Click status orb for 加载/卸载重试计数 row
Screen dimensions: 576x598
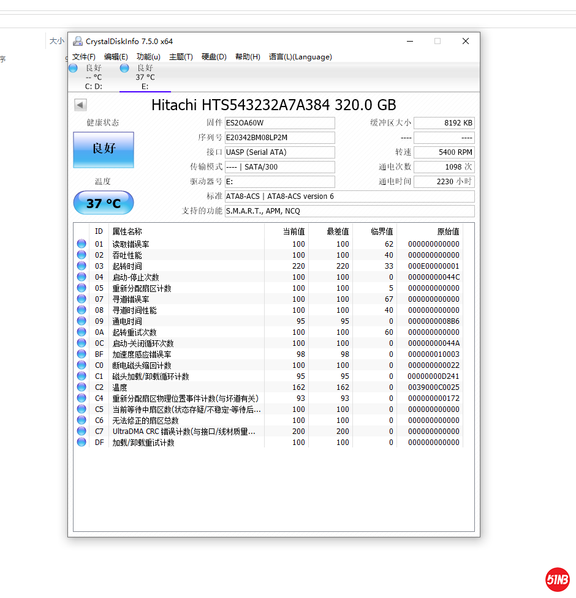click(81, 442)
